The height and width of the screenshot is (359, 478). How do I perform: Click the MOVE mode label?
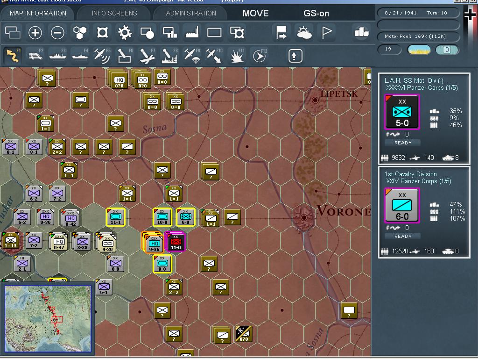click(x=255, y=13)
